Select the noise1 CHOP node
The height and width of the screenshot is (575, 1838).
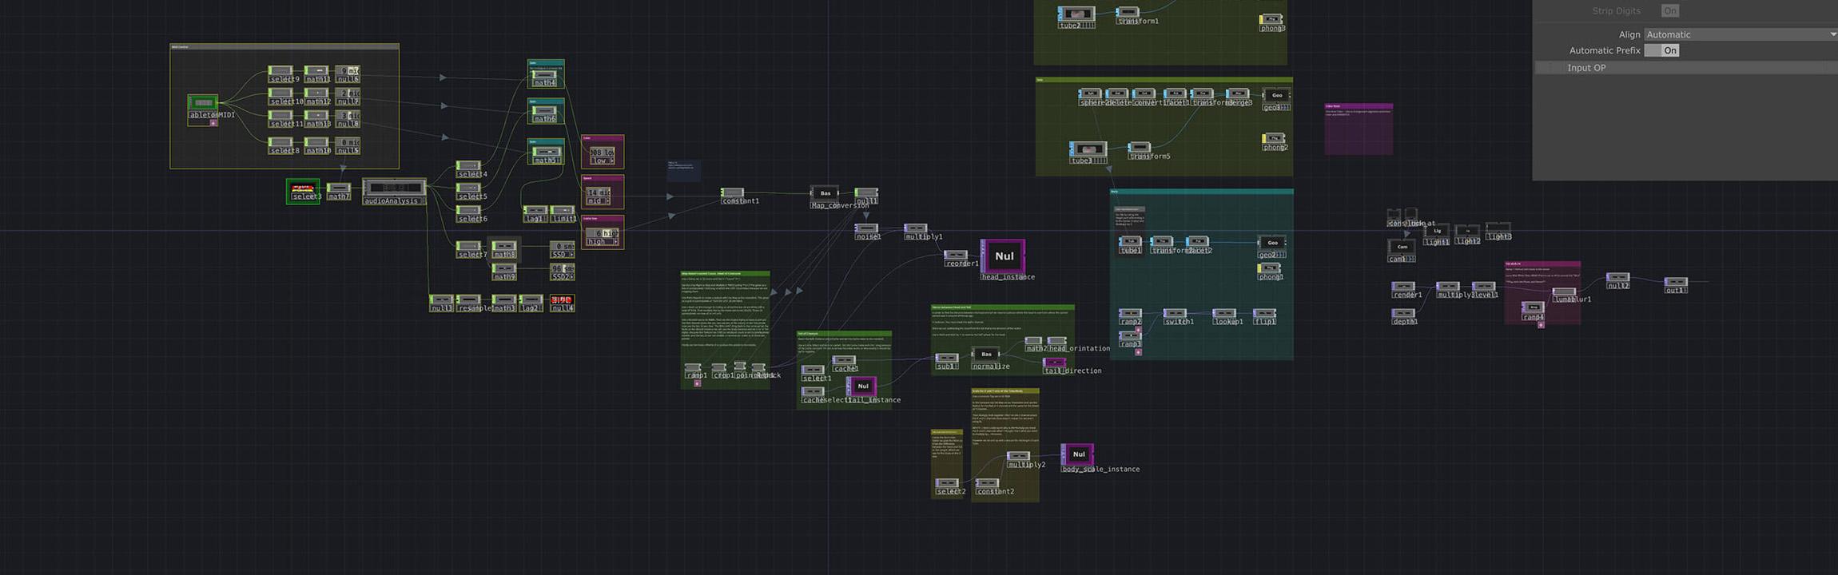(866, 228)
